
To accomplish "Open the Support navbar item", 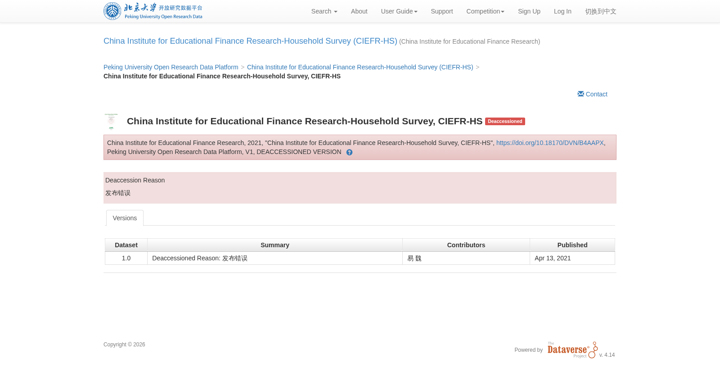I will [442, 11].
